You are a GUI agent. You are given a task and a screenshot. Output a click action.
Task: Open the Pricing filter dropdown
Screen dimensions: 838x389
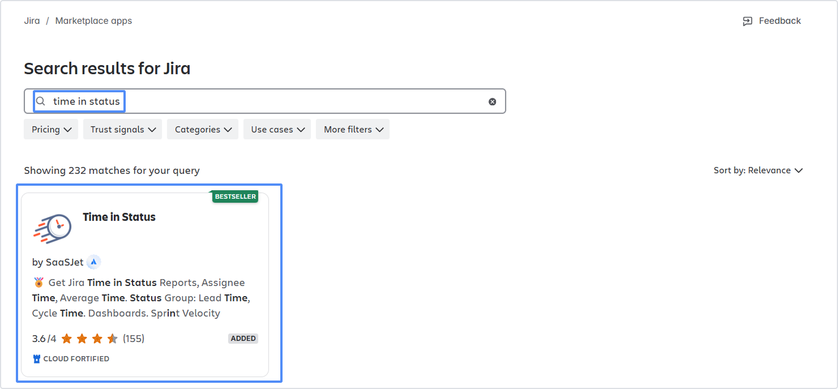pyautogui.click(x=50, y=129)
